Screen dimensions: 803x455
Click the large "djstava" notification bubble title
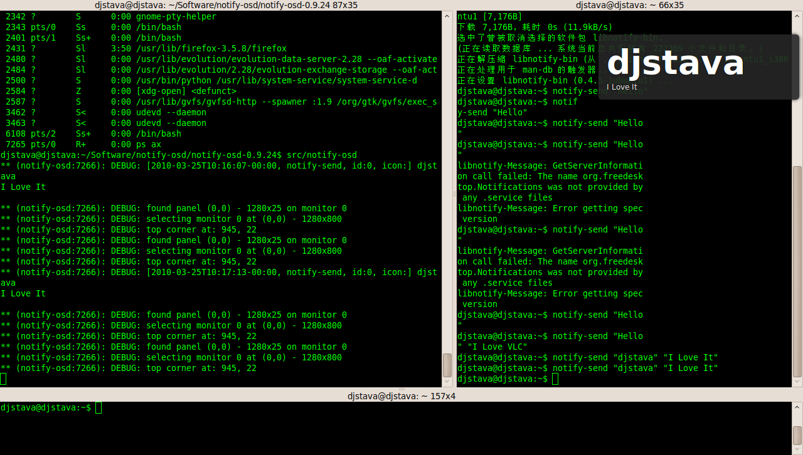[x=675, y=63]
